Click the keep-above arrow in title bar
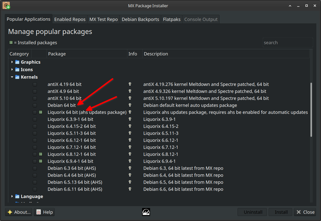Image resolution: width=321 pixels, height=221 pixels. pos(290,6)
